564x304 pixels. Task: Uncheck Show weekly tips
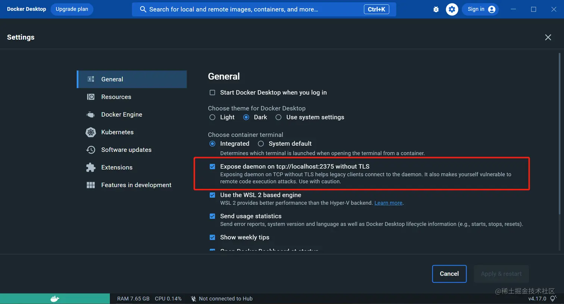(212, 237)
